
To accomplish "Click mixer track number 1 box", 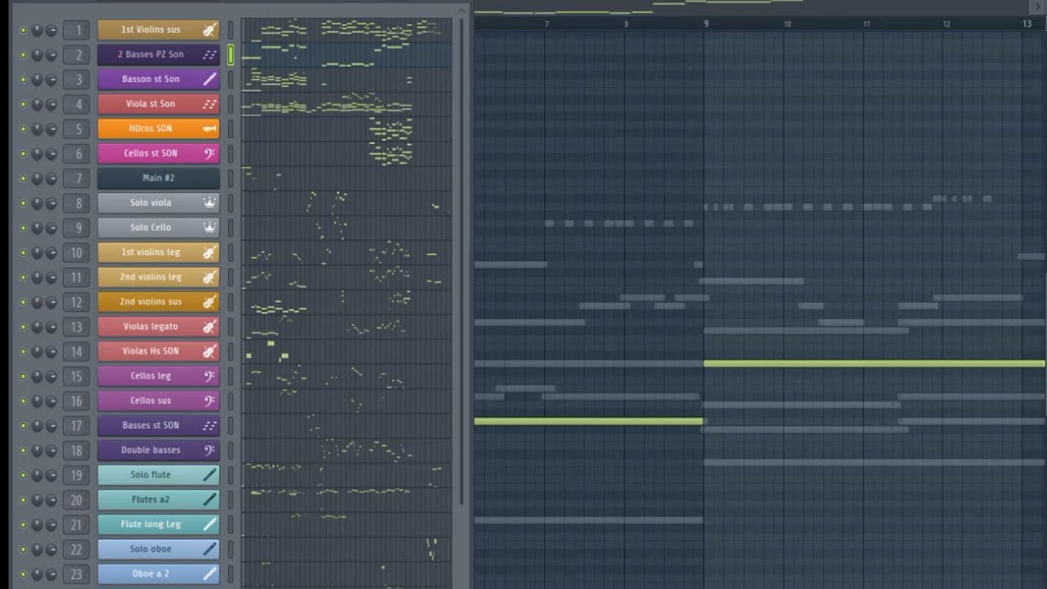I will tap(76, 30).
